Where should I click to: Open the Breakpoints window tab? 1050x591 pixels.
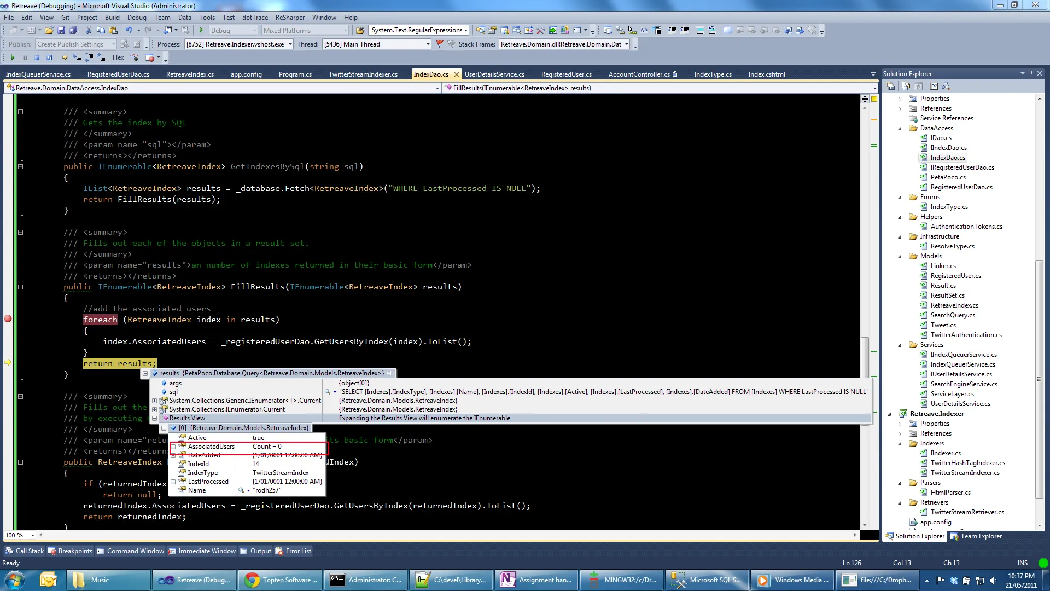click(x=70, y=551)
